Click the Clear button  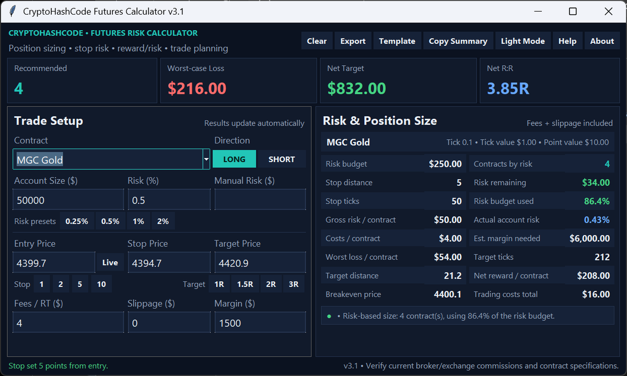317,41
